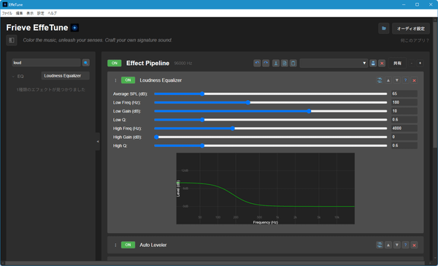Open routing for the Auto Leveler
The width and height of the screenshot is (438, 266).
click(380, 245)
